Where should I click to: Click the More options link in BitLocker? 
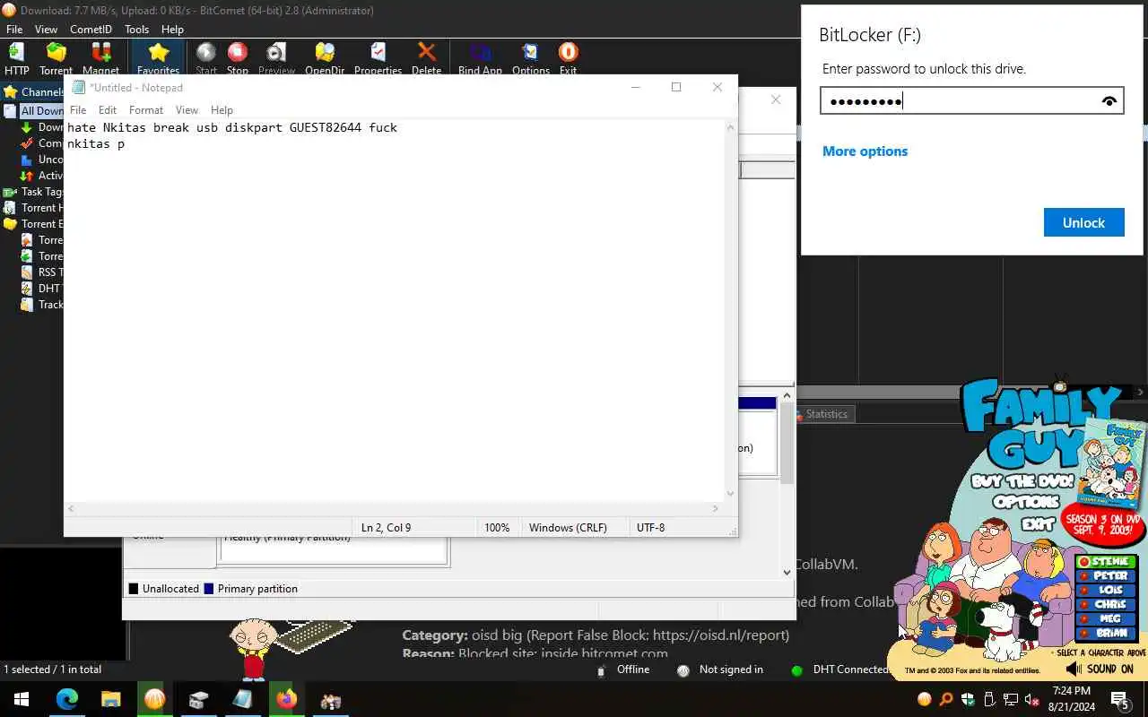pyautogui.click(x=865, y=151)
